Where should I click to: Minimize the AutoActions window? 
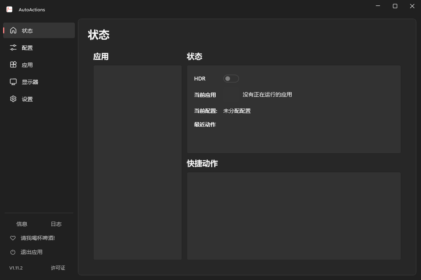point(378,6)
